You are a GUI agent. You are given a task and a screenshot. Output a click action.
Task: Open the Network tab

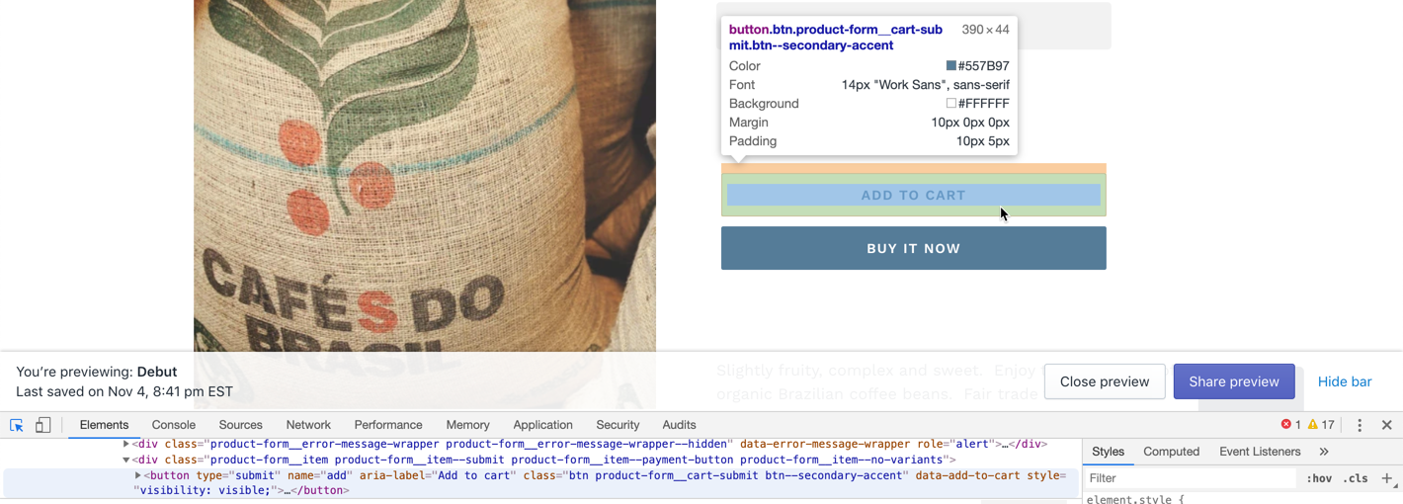tap(308, 425)
